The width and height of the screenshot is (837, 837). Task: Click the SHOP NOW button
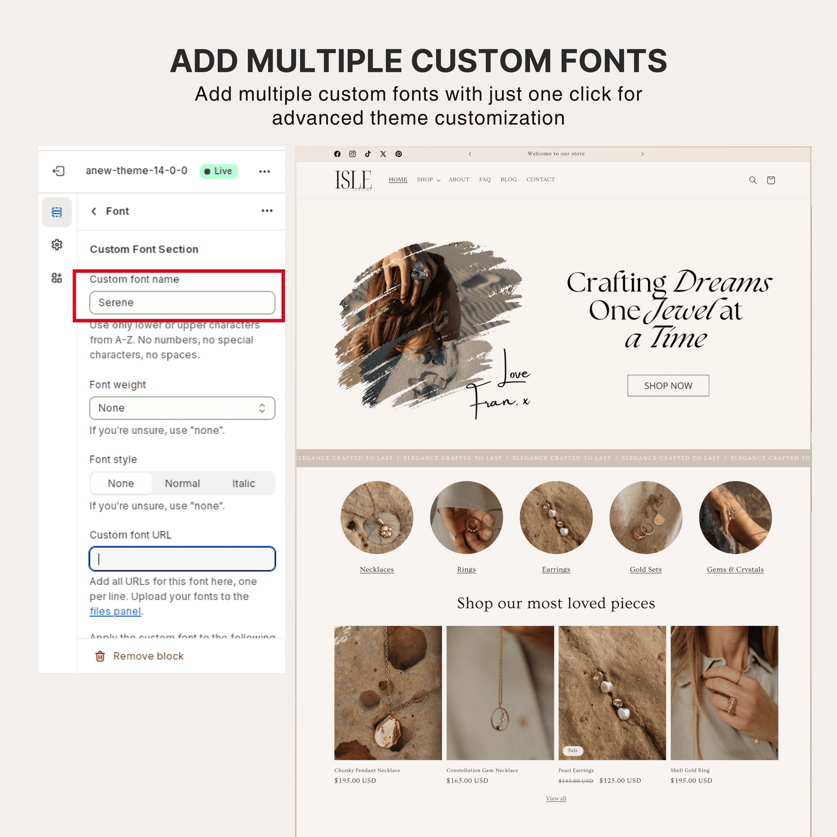tap(668, 386)
